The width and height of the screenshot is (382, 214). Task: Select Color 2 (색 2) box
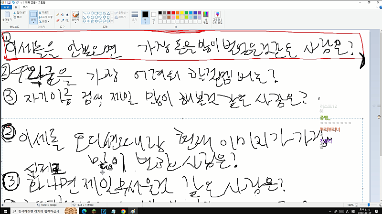[153, 17]
